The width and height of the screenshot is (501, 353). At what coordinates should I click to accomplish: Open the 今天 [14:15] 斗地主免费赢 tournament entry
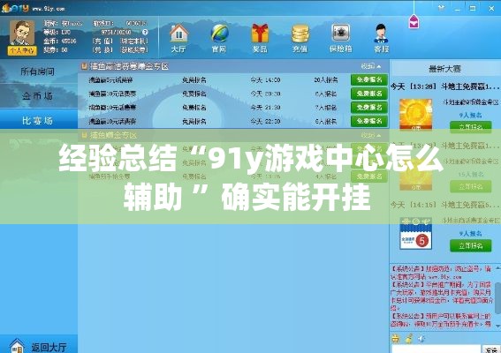click(444, 205)
